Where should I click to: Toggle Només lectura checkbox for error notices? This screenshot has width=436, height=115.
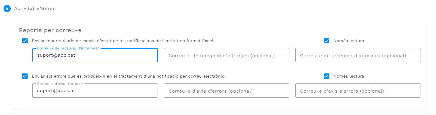(x=326, y=76)
